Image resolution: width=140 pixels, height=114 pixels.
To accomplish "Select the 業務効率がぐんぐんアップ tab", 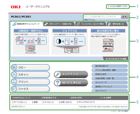I will [x=26, y=24].
